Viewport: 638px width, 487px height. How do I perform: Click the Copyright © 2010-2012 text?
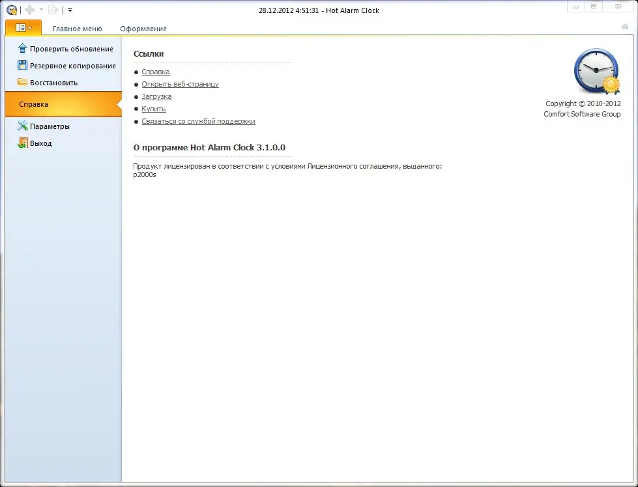[x=583, y=104]
